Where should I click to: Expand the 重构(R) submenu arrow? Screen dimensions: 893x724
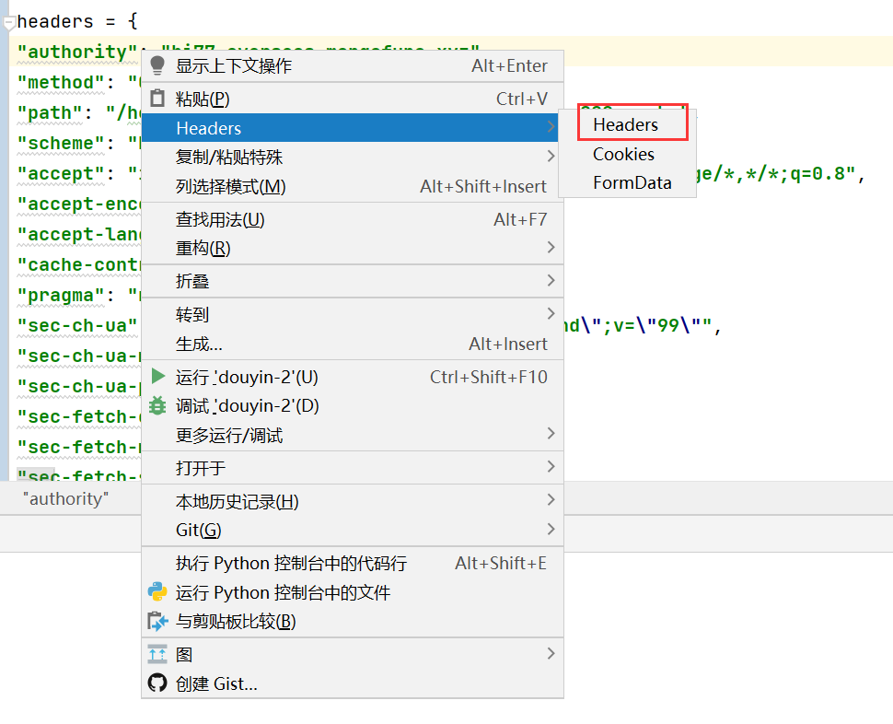551,248
